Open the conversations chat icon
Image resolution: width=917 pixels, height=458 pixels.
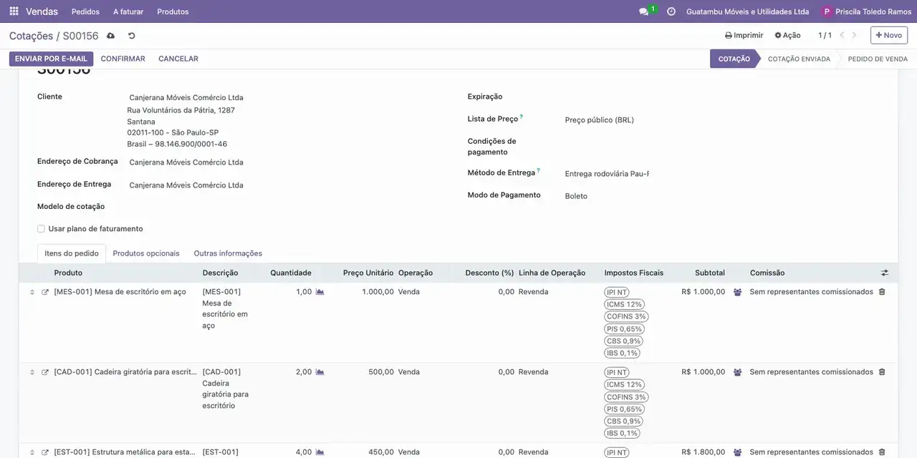643,11
